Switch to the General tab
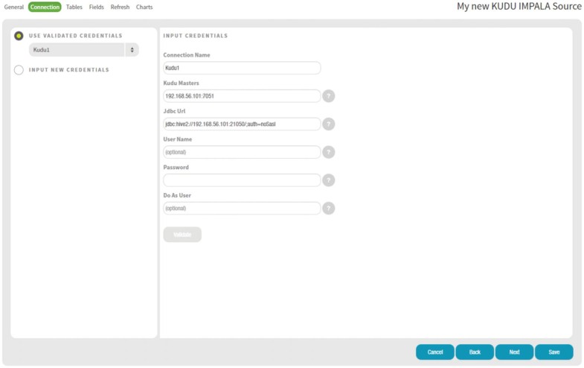Screen dimensions: 584x368 (14, 7)
